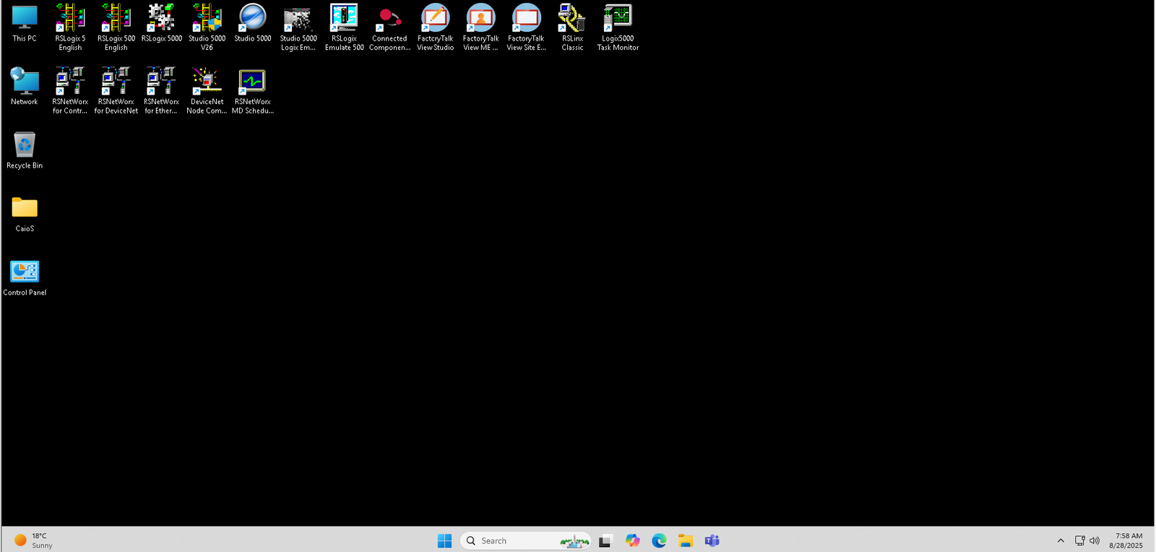Select the This PC desktop icon
The height and width of the screenshot is (552, 1156).
click(x=25, y=24)
